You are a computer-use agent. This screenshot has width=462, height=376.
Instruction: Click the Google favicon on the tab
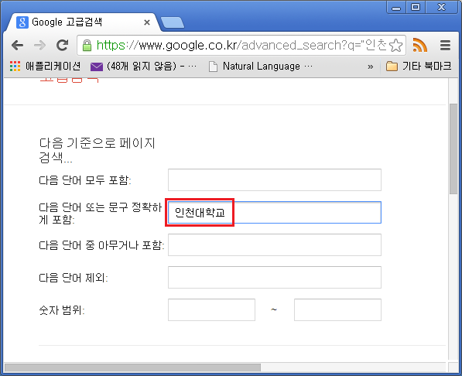(22, 22)
